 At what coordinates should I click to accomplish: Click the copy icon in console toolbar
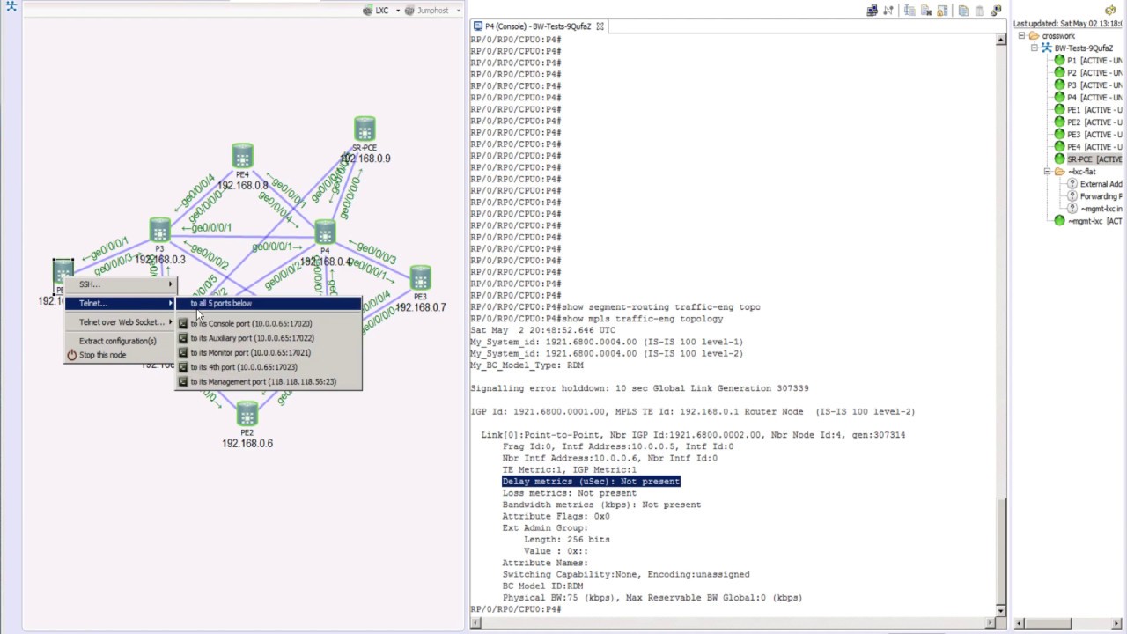click(964, 11)
